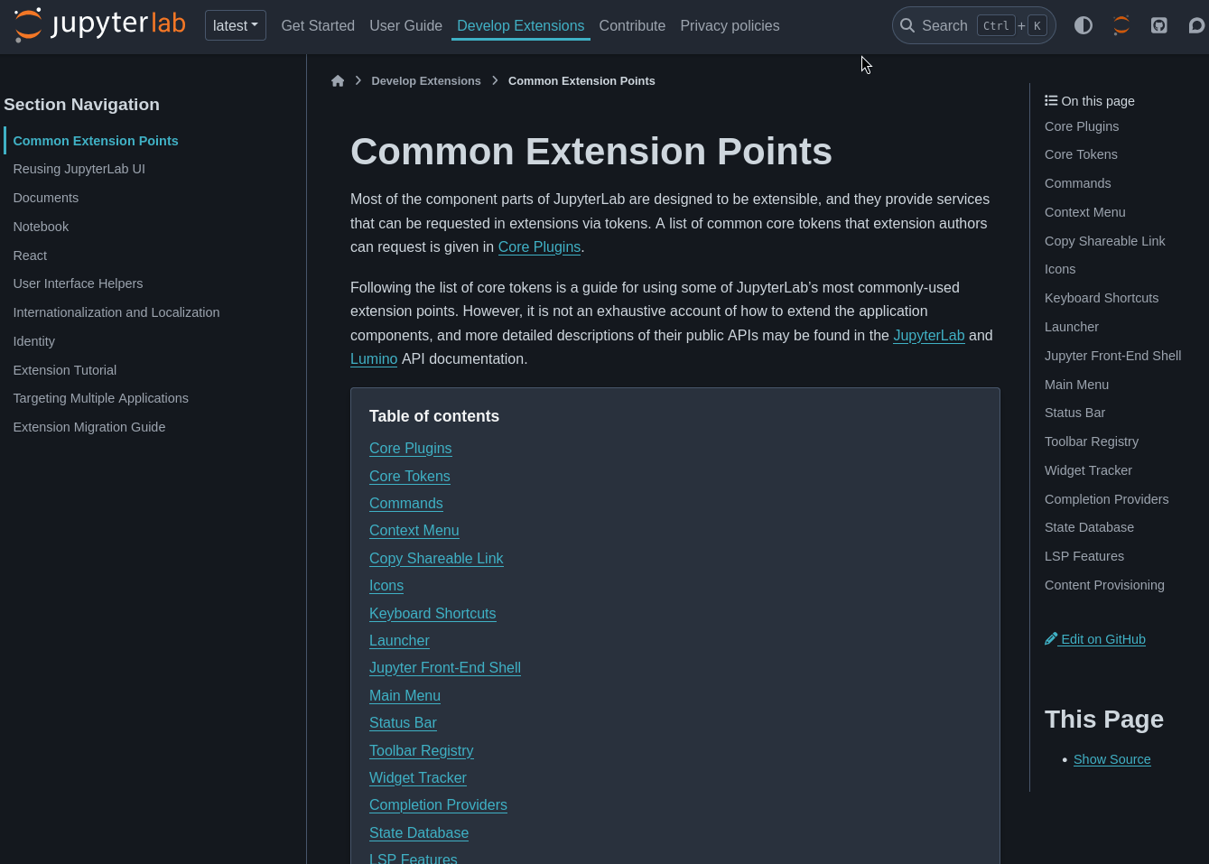Click Main Menu in table of contents

[x=405, y=695]
